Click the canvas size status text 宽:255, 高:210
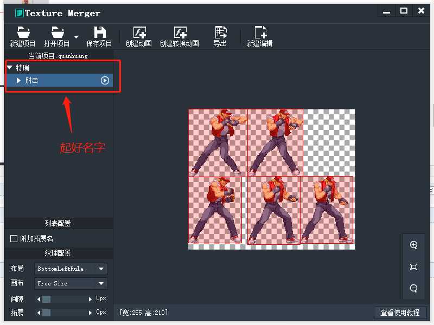 pyautogui.click(x=144, y=313)
